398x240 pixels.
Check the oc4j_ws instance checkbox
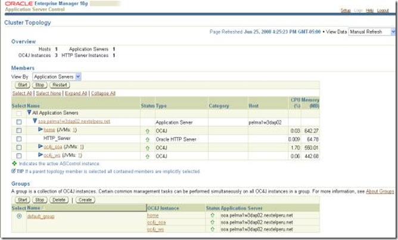[19, 156]
